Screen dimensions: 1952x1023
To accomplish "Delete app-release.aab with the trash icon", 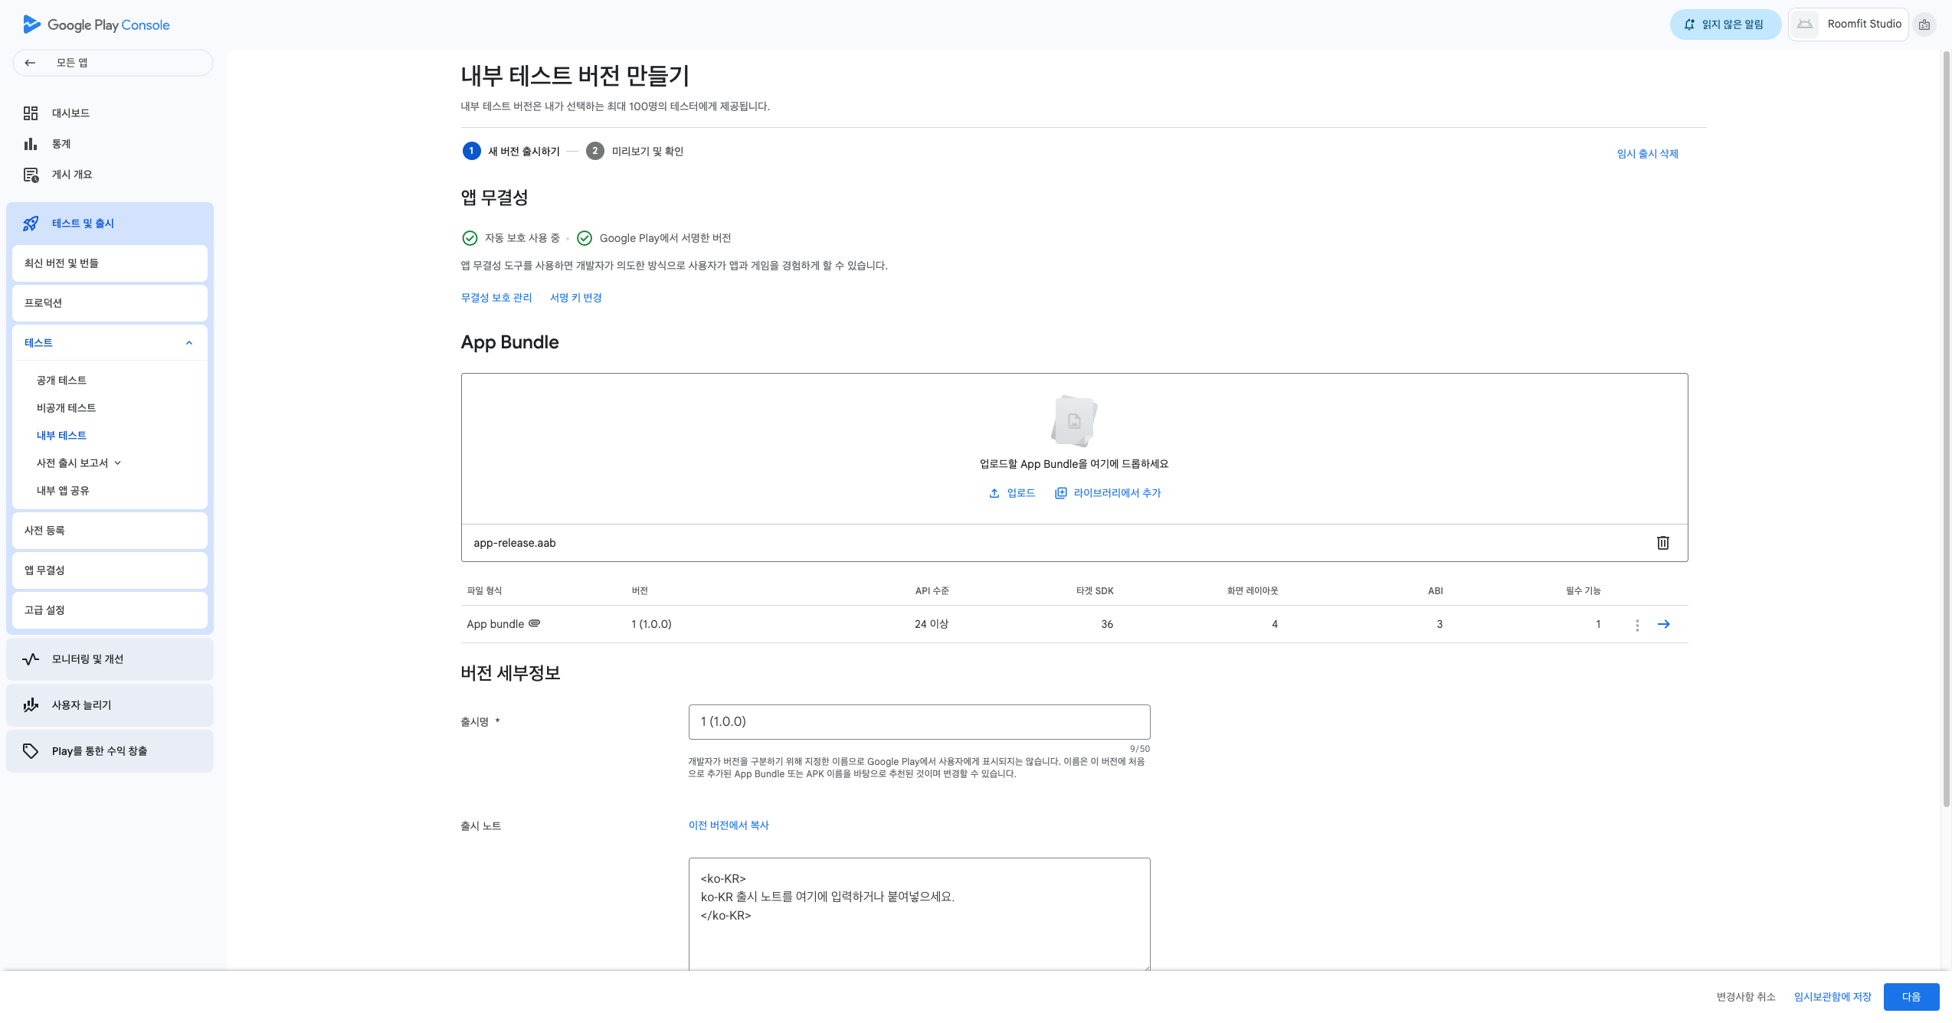I will pos(1662,543).
